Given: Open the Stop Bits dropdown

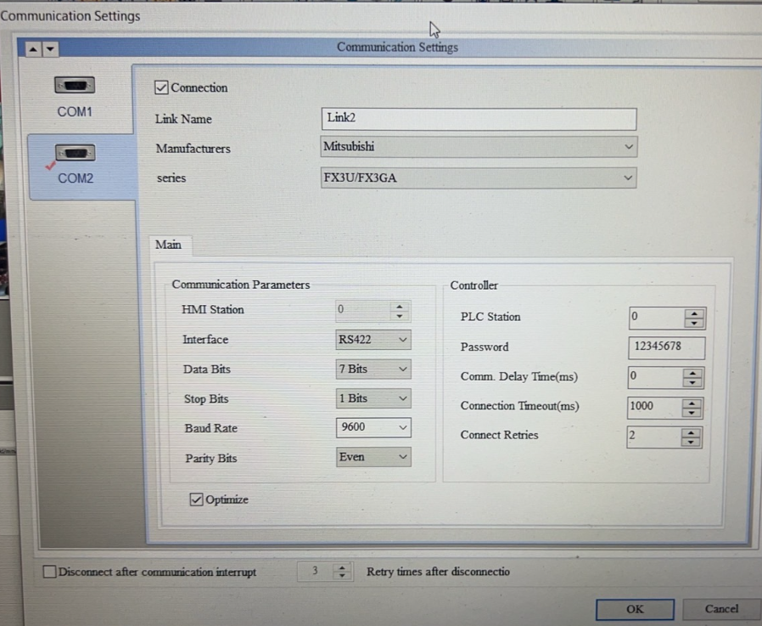Looking at the screenshot, I should point(373,398).
